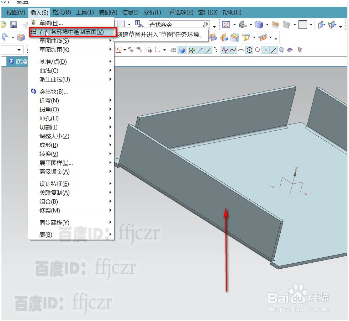Open the 格式(R) menu
Viewport: 349px width, 321px height.
pyautogui.click(x=62, y=12)
